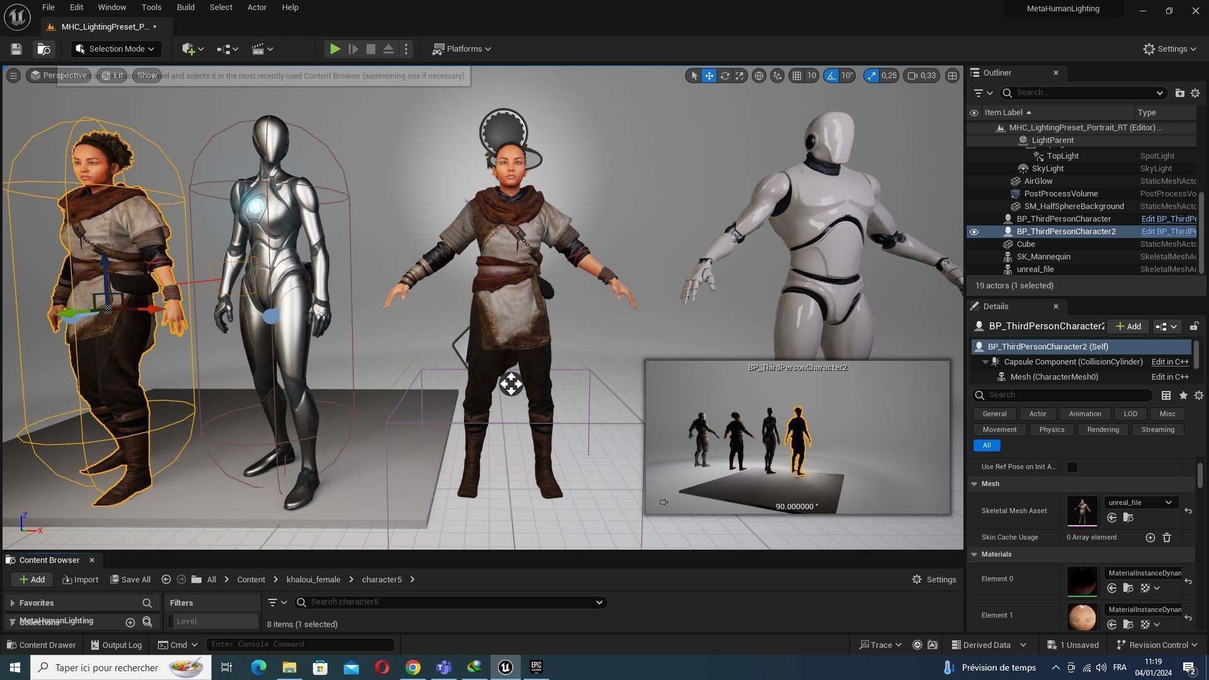Select the Animation filter in Details
Screen dimensions: 1209x680
click(1085, 414)
